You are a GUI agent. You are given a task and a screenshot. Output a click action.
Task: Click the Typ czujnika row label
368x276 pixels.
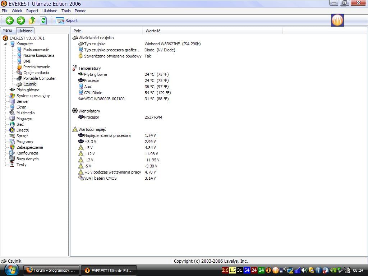95,44
